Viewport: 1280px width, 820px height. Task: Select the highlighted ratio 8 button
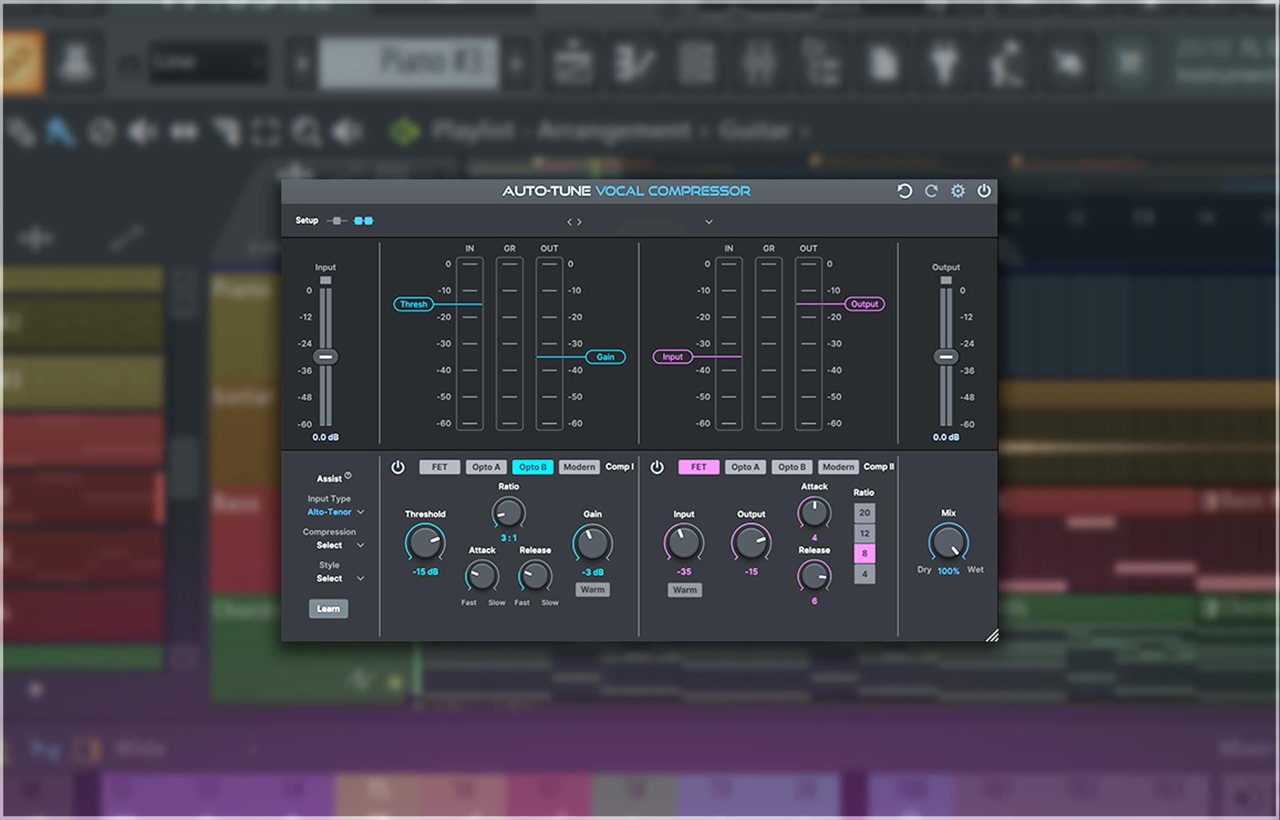point(865,553)
